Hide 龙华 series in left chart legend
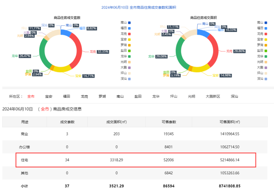Viewport: 274px width, 194px height. [126, 56]
